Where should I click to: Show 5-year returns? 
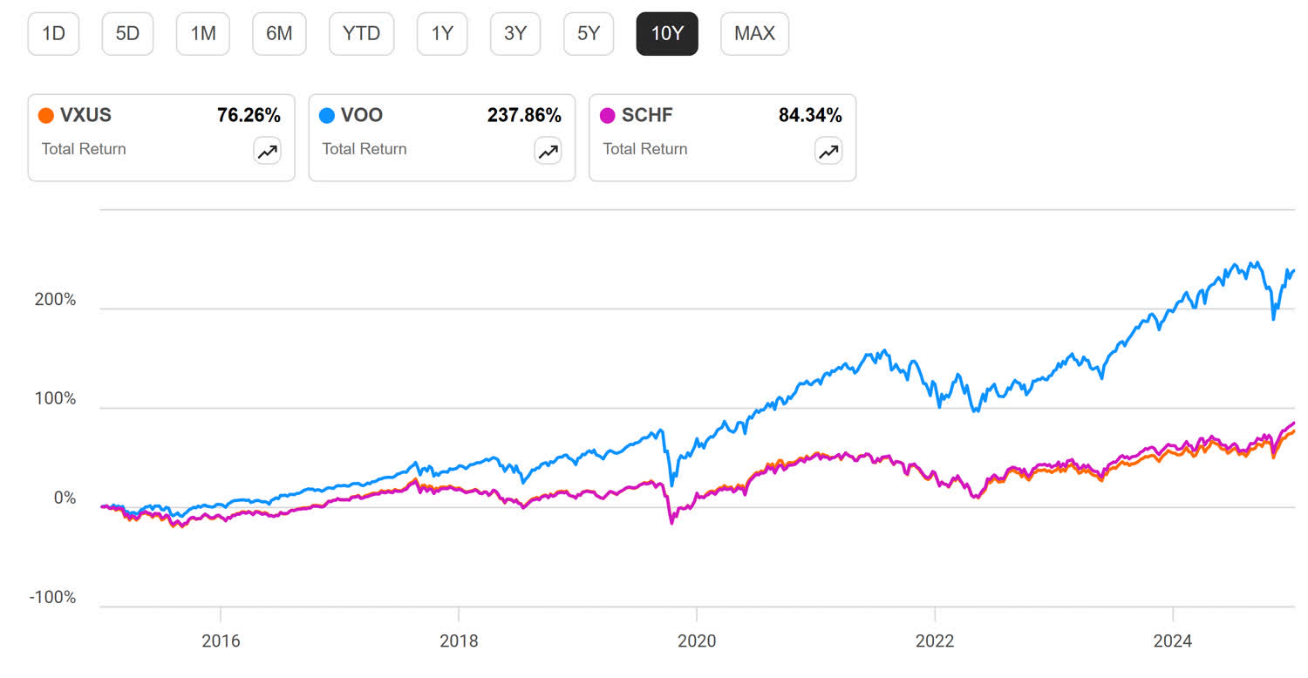click(589, 33)
